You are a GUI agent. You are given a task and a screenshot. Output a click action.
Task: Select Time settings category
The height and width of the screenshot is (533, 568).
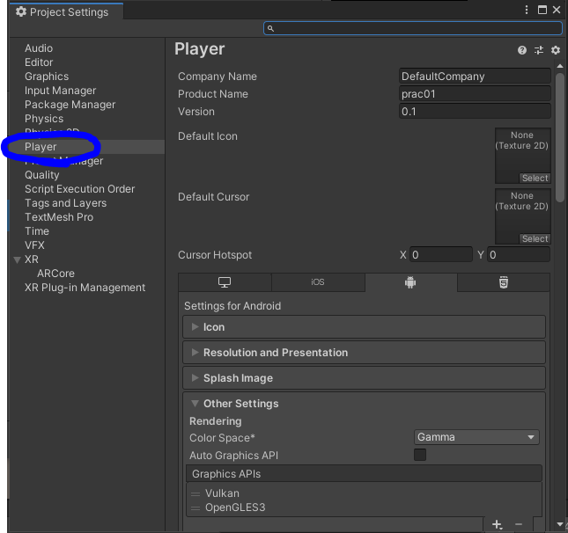pyautogui.click(x=37, y=231)
